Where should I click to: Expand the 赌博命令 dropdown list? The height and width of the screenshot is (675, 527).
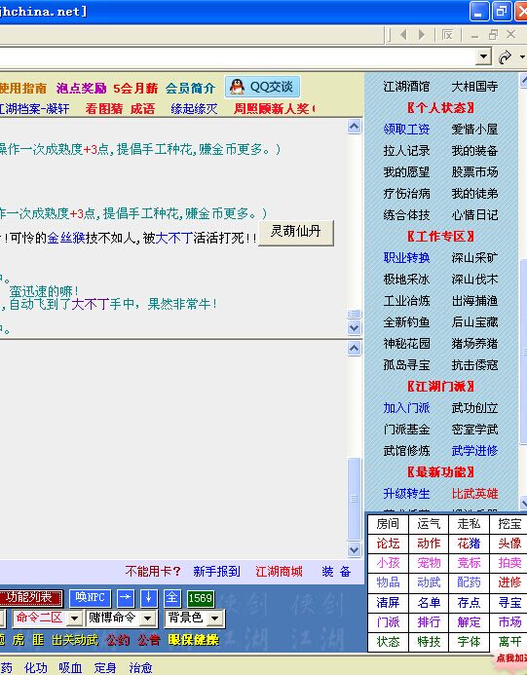pyautogui.click(x=121, y=619)
